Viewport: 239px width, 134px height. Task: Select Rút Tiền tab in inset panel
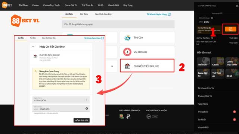tap(33, 38)
